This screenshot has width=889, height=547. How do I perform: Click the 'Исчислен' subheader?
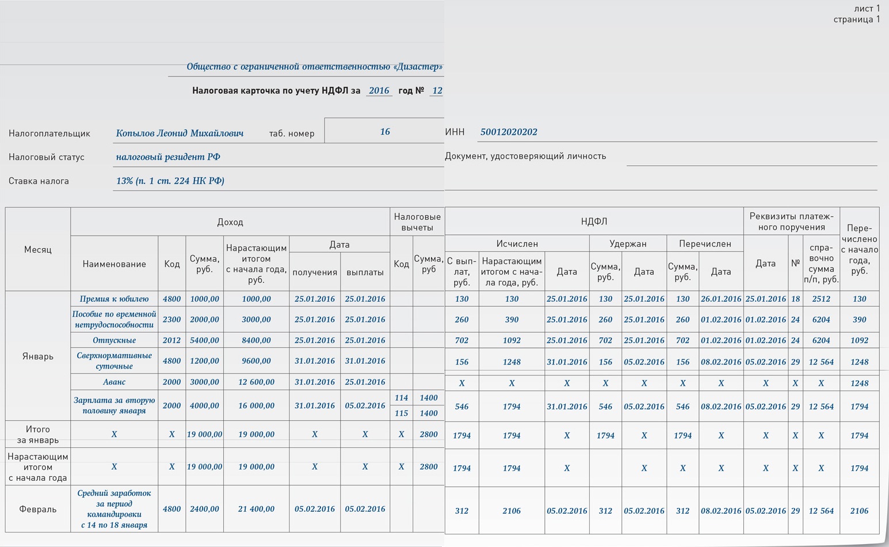[517, 244]
